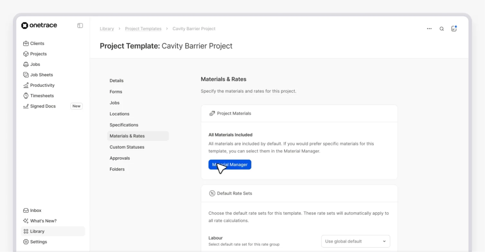Click the Library grid icon
This screenshot has height=252, width=485.
(26, 231)
